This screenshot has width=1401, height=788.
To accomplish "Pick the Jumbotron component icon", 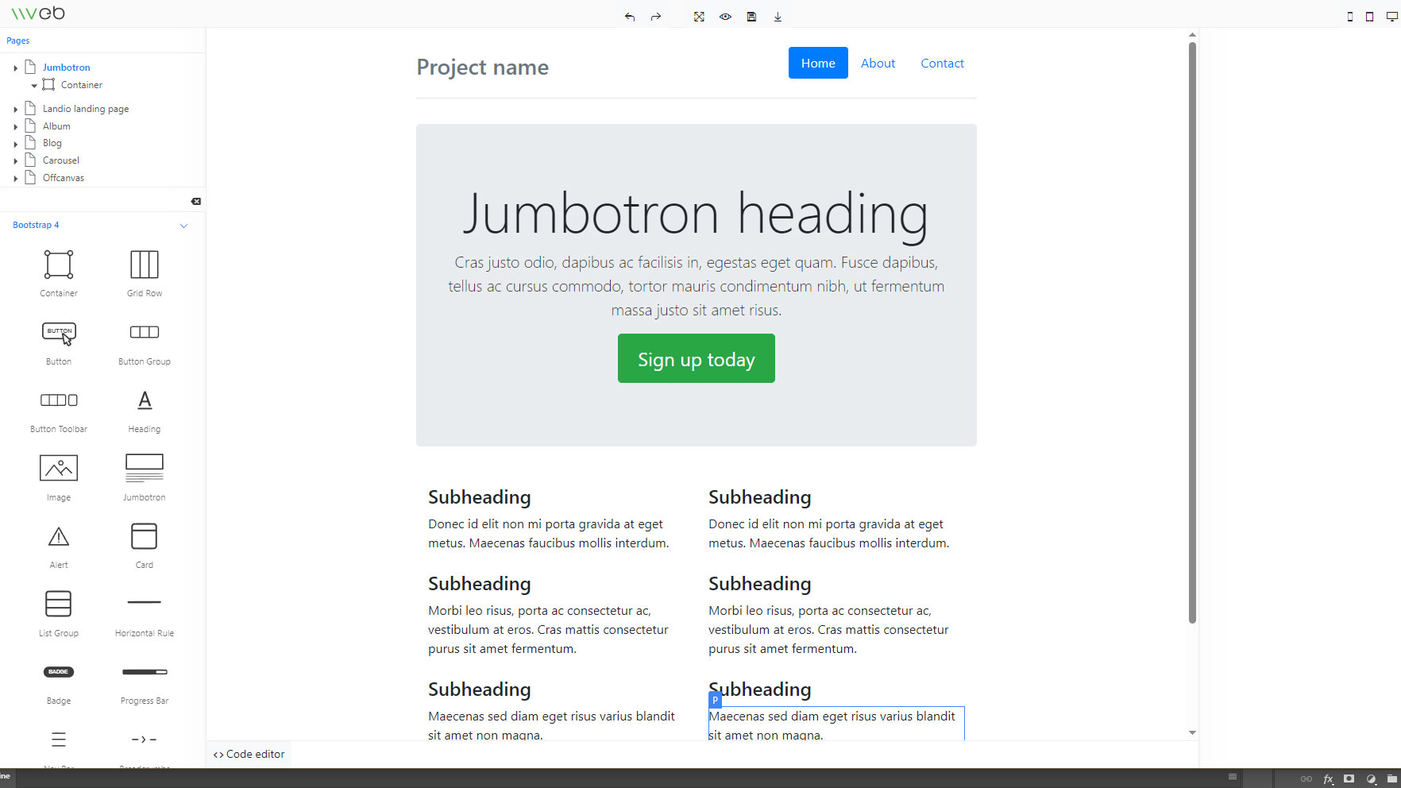I will 145,469.
